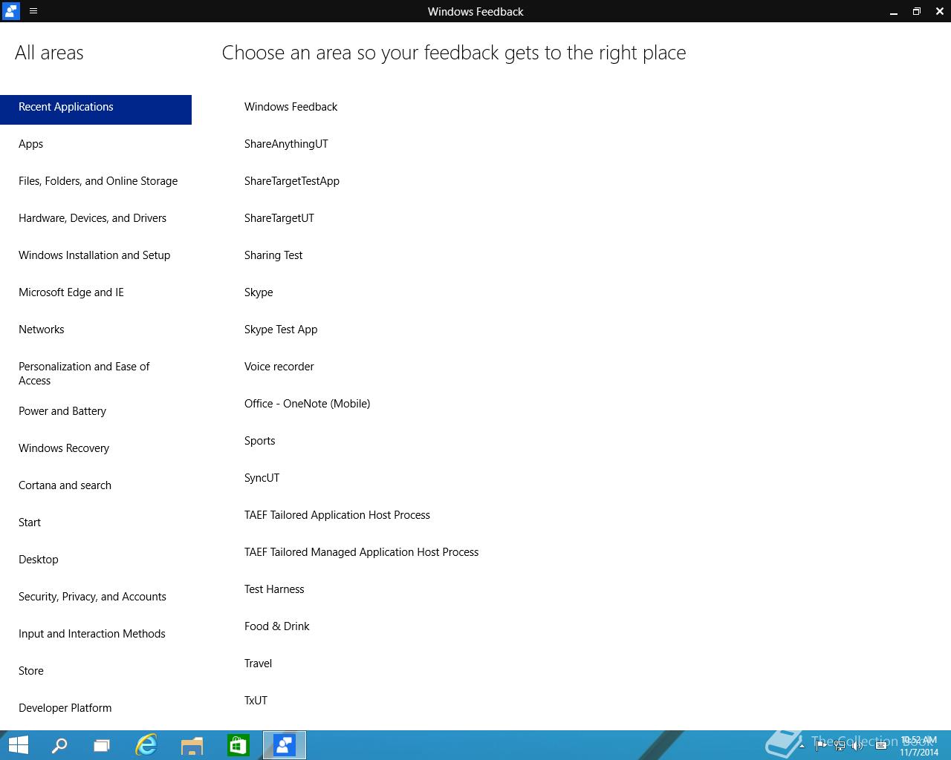Choose Test Harness application
Viewport: 951px width, 760px height.
[274, 589]
